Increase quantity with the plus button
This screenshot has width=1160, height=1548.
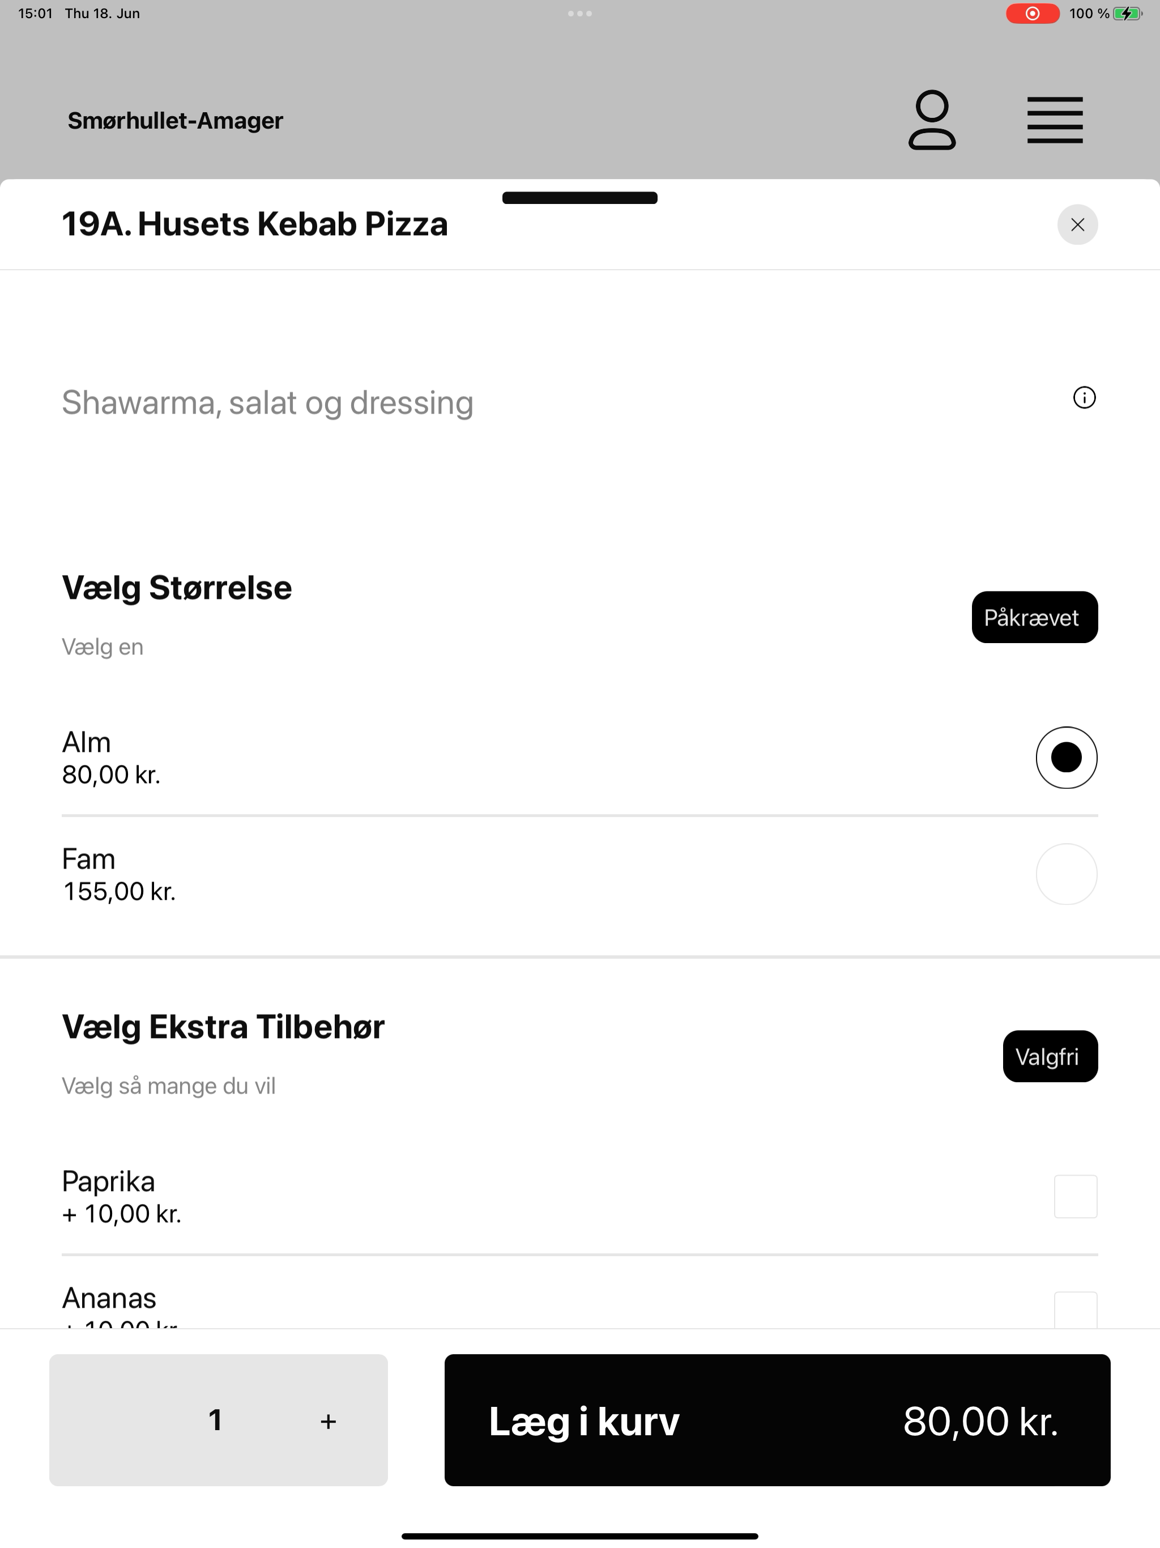point(328,1421)
